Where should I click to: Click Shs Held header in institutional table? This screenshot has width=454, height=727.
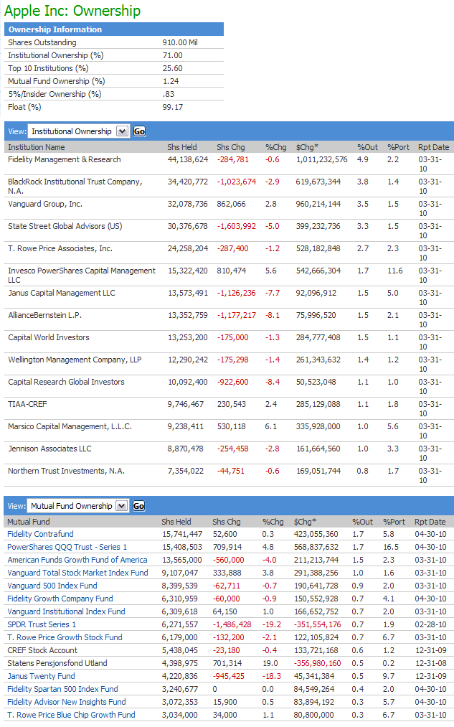tap(182, 147)
